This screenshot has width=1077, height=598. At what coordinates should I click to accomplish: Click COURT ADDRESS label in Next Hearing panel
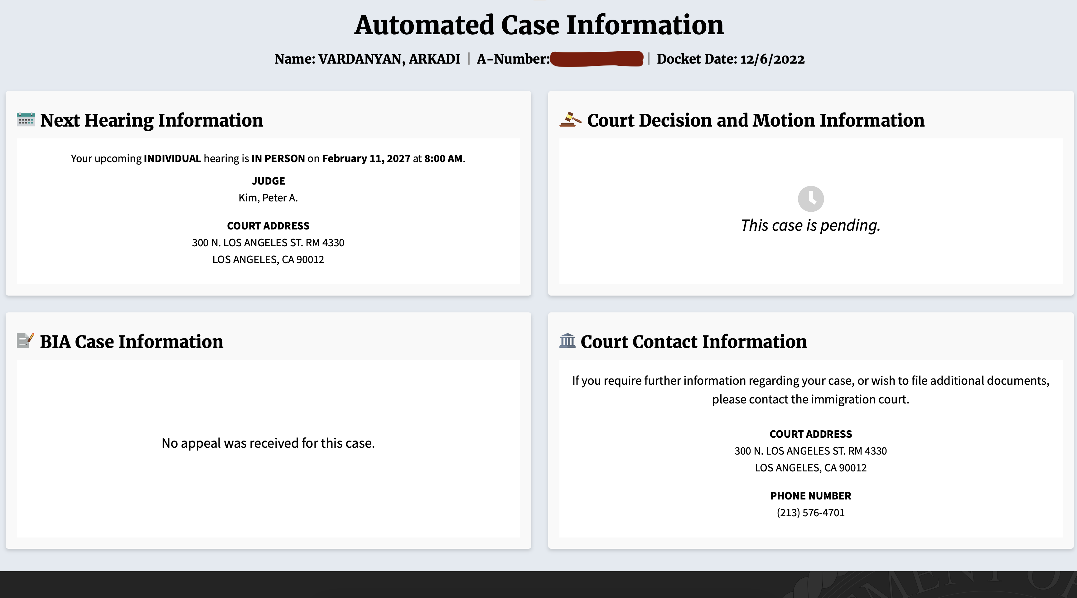(268, 226)
